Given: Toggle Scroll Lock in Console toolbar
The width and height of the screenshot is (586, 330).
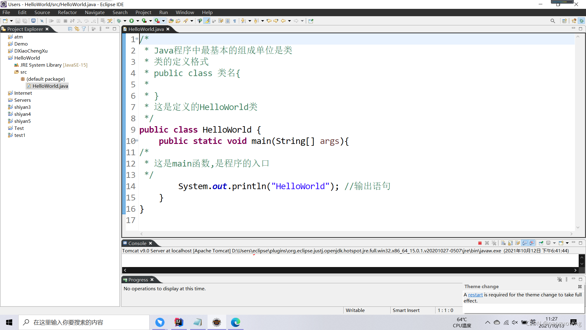Looking at the screenshot, I should [x=510, y=243].
